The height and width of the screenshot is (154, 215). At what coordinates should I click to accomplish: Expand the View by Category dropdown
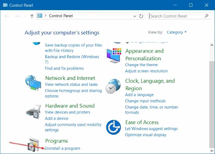[x=177, y=32]
